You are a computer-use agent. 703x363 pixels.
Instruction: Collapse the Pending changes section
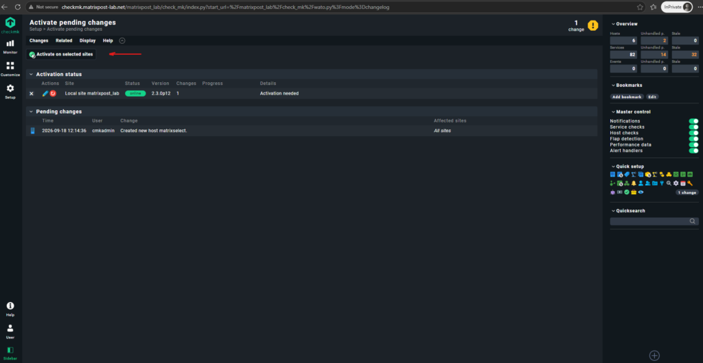[32, 112]
